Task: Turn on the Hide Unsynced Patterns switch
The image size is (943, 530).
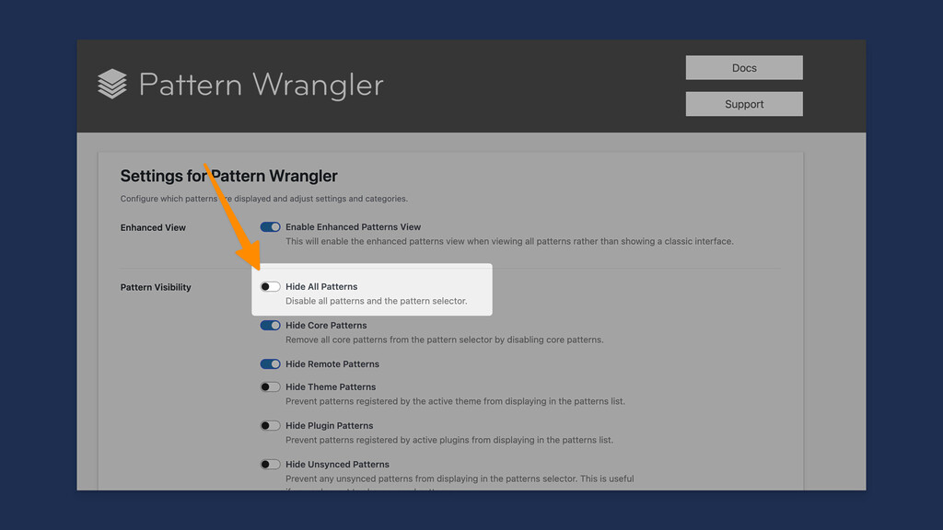Action: tap(270, 465)
